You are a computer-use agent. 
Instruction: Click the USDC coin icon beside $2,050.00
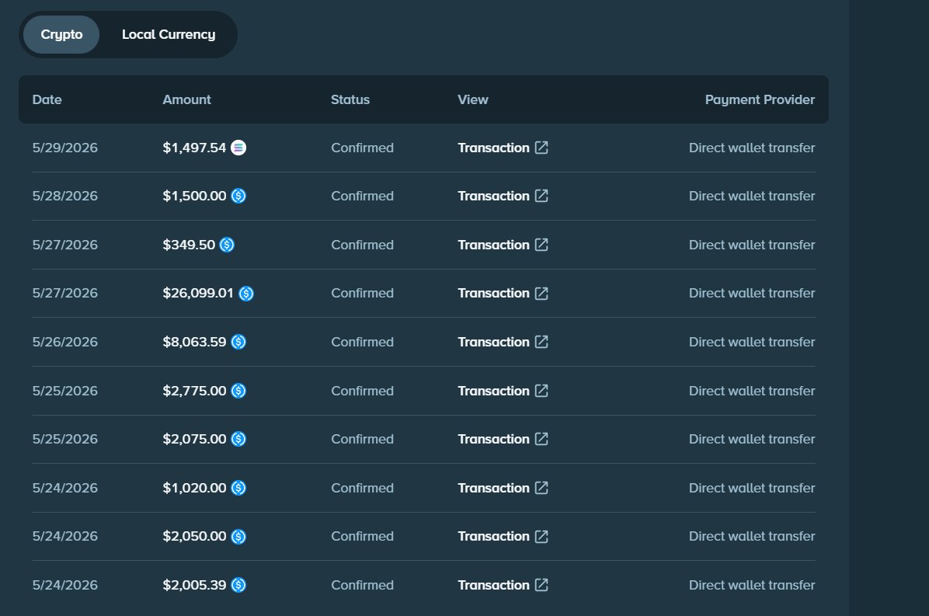pyautogui.click(x=238, y=537)
